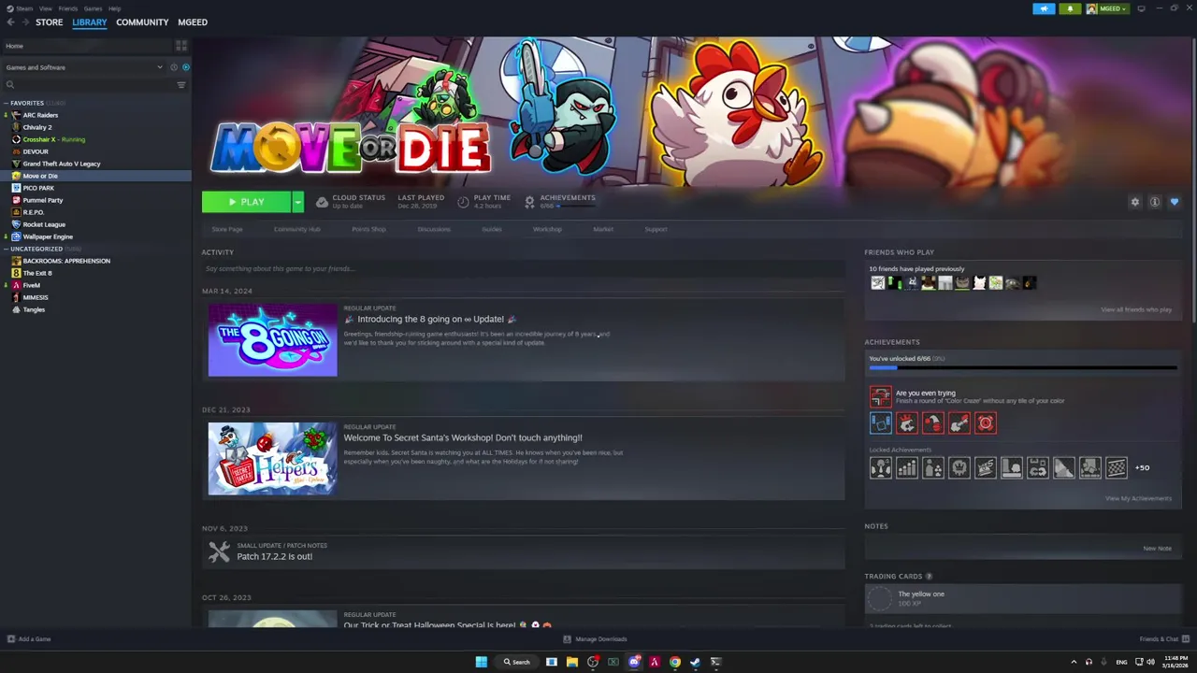Select Wallpaper Engine in library
Viewport: 1197px width, 673px height.
pos(48,236)
